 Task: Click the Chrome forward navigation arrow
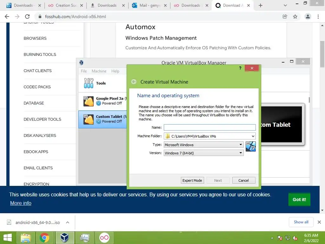point(17,17)
